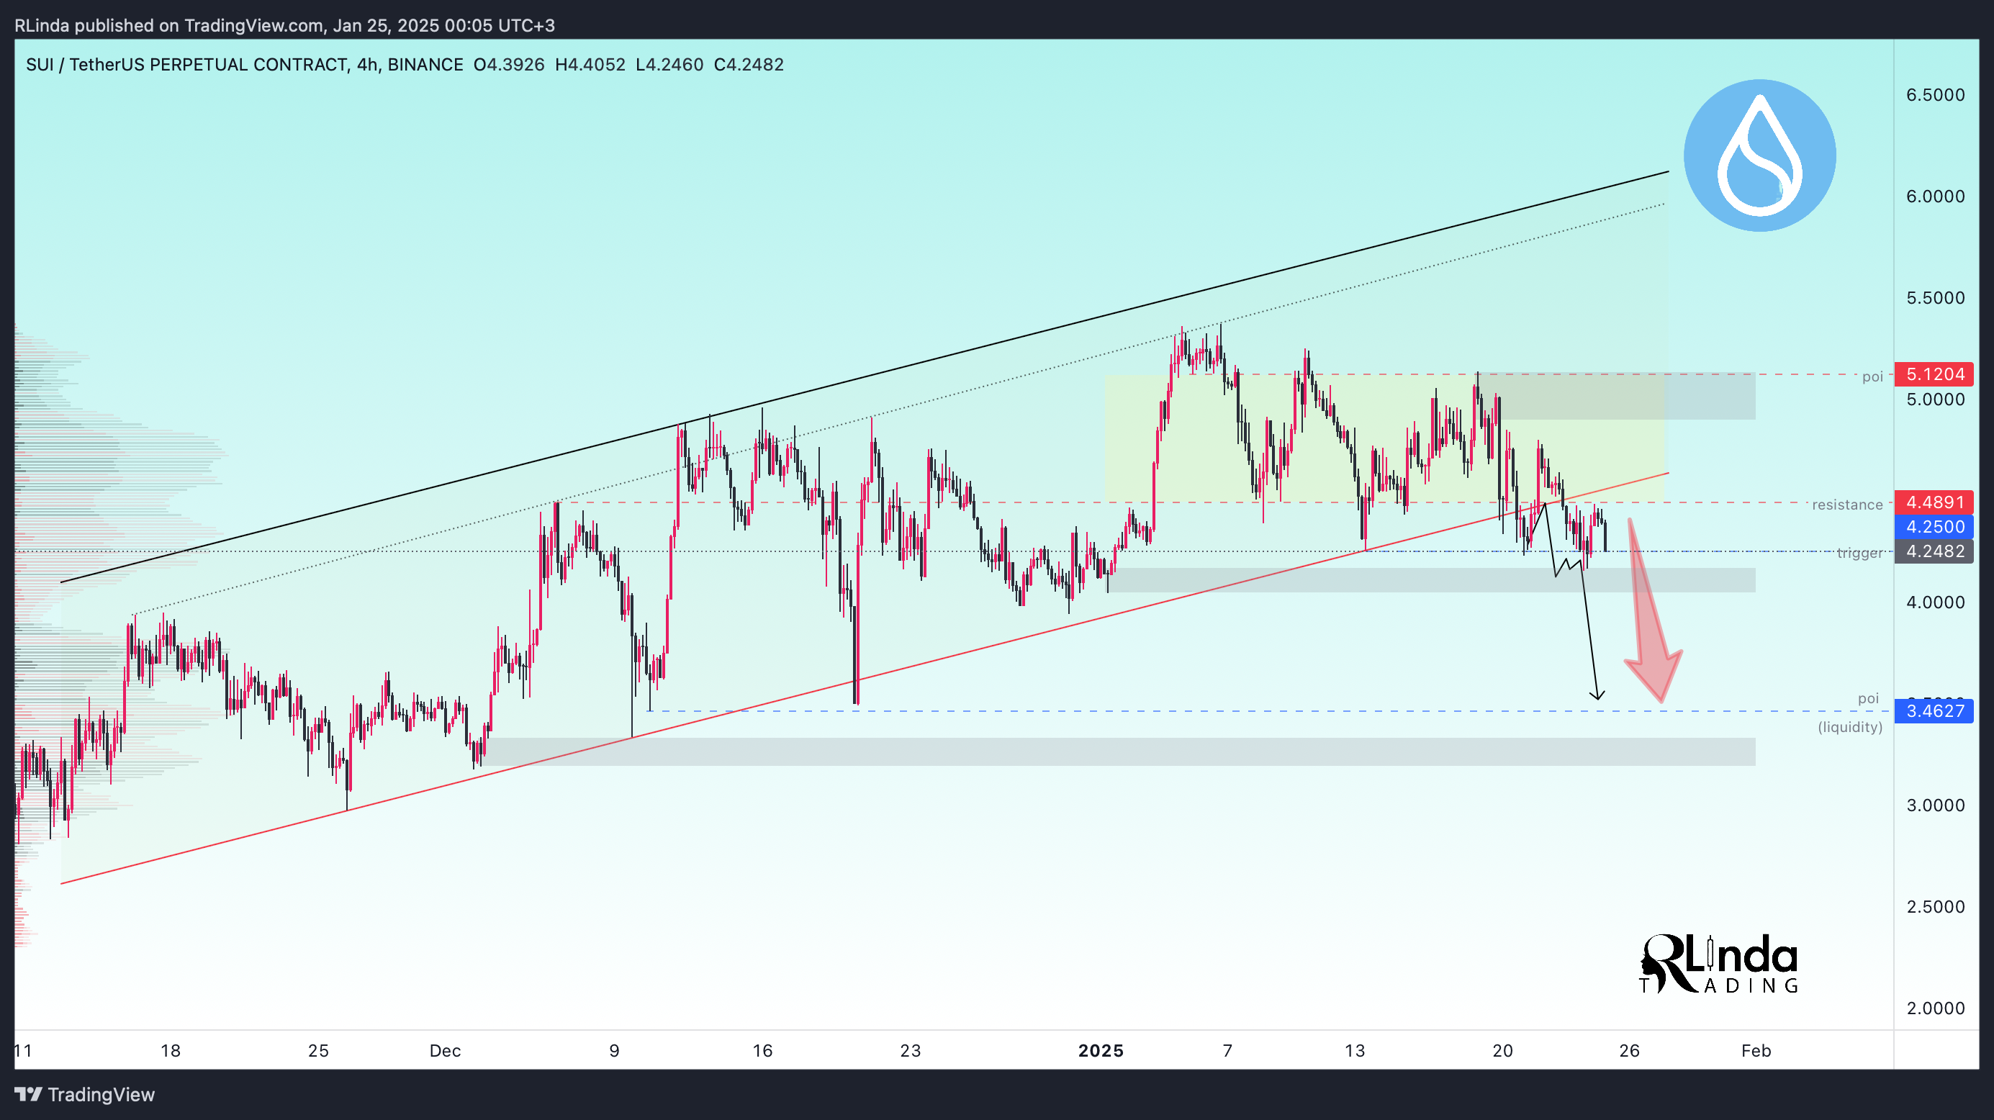Click the '18' date axis label
The height and width of the screenshot is (1120, 1994).
click(x=171, y=1051)
